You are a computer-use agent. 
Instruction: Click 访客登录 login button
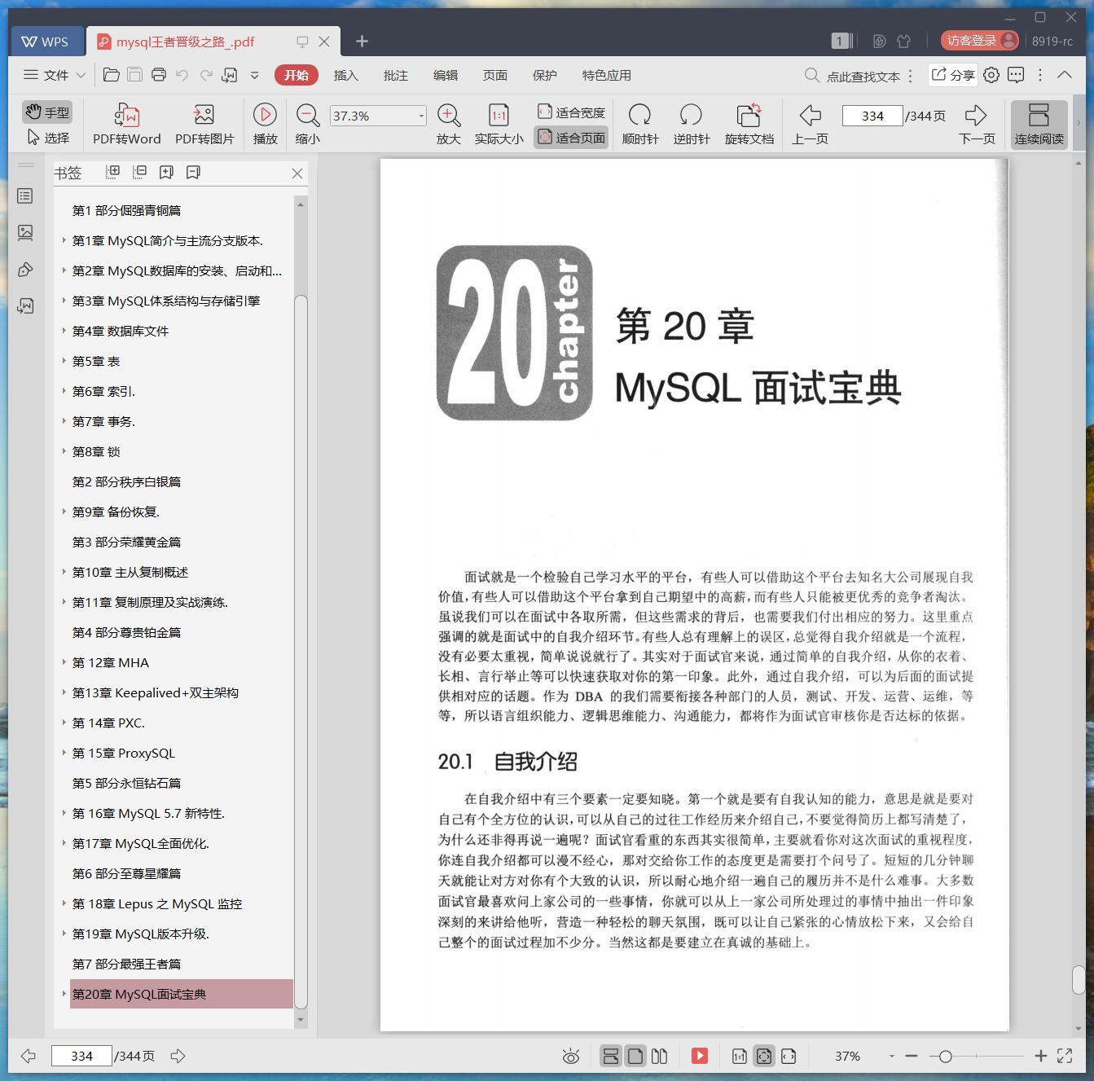[980, 41]
